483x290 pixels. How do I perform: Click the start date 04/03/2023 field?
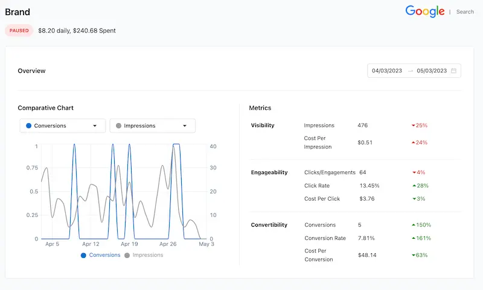[387, 71]
